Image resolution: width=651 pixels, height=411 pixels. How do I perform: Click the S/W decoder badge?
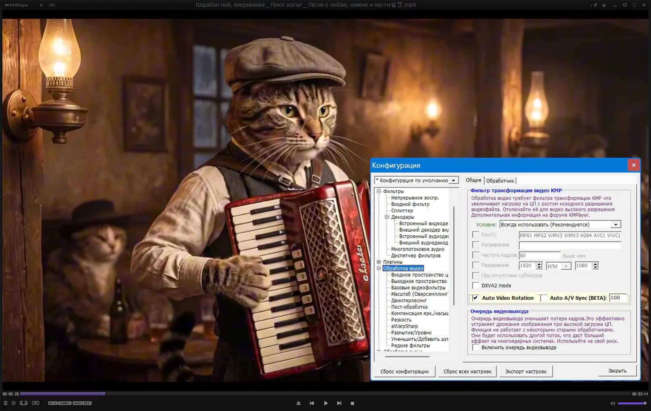(x=53, y=403)
